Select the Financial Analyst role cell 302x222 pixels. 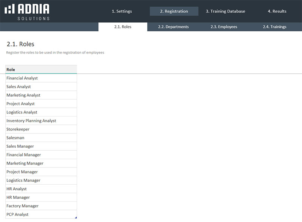click(x=41, y=78)
